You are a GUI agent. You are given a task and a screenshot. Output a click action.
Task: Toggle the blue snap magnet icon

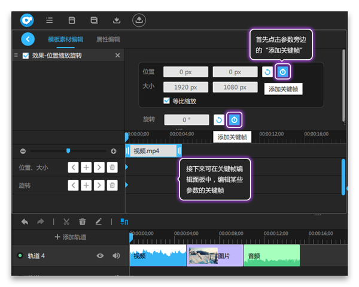(x=124, y=222)
